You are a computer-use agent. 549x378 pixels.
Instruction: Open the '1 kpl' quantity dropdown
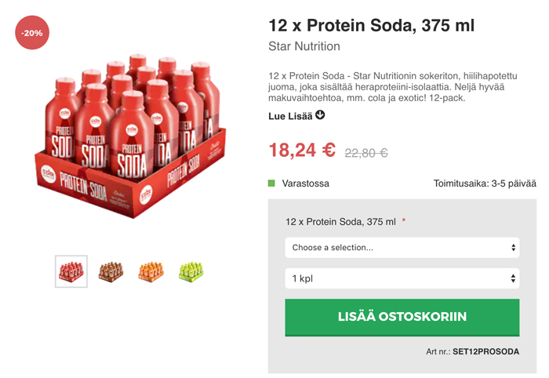(x=402, y=278)
